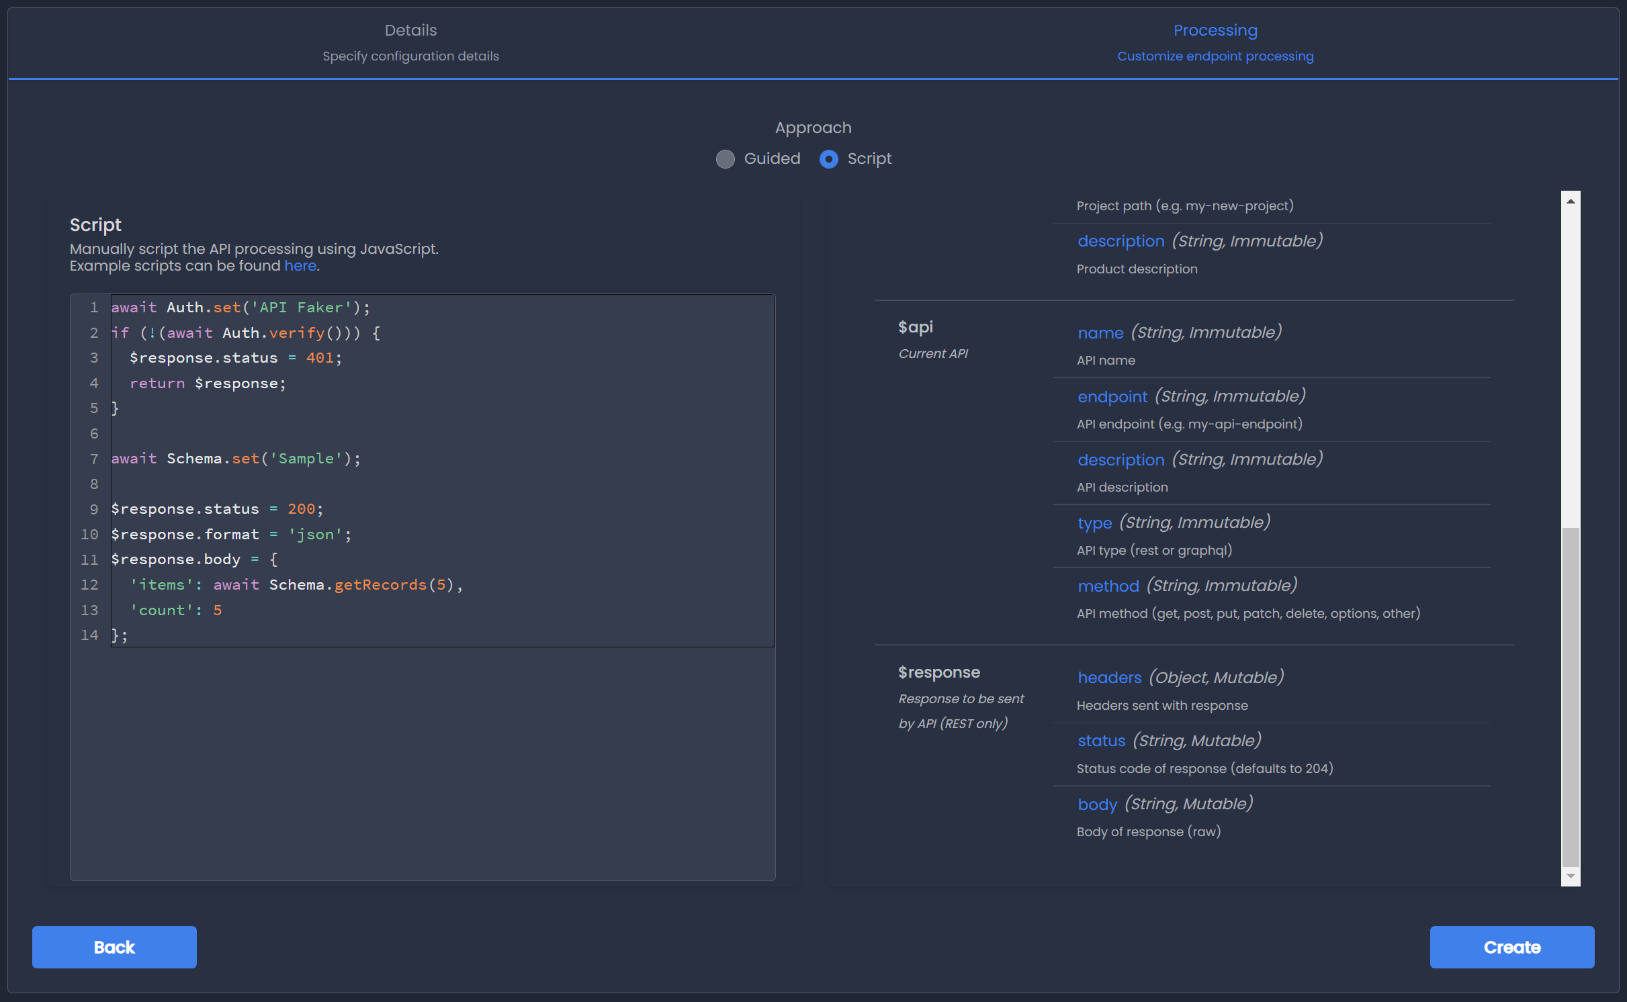This screenshot has height=1002, width=1627.
Task: Click the Back button
Action: tap(114, 947)
